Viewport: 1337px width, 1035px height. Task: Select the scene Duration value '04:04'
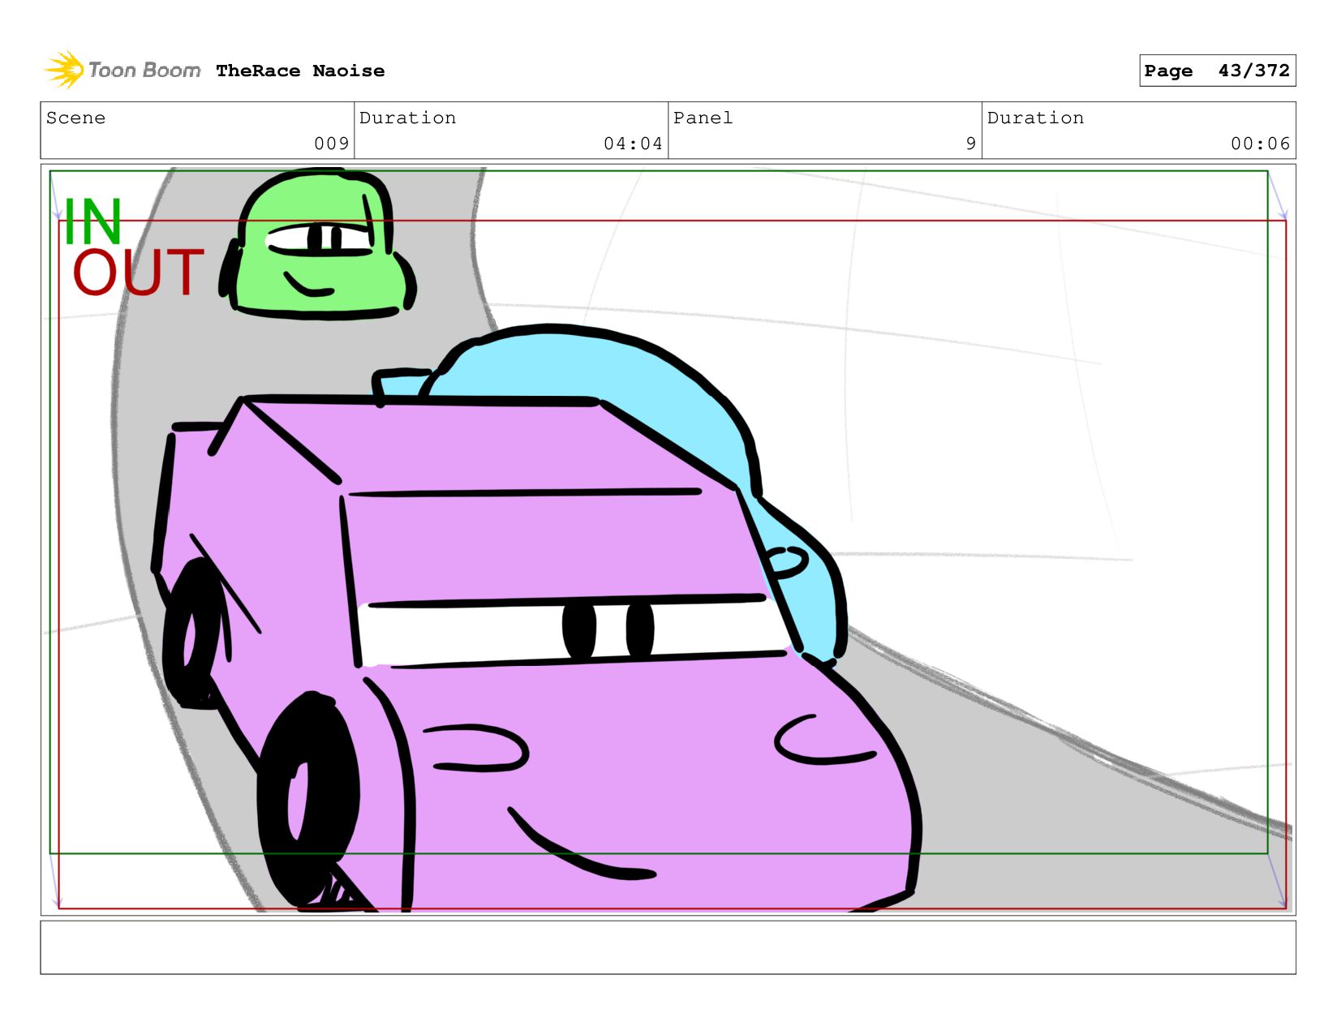click(633, 144)
